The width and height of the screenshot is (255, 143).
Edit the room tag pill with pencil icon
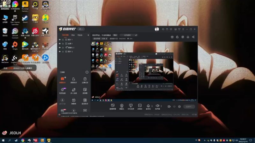[100, 38]
